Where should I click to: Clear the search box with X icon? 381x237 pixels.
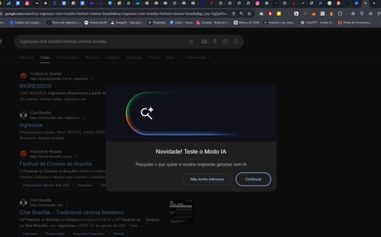tap(191, 42)
